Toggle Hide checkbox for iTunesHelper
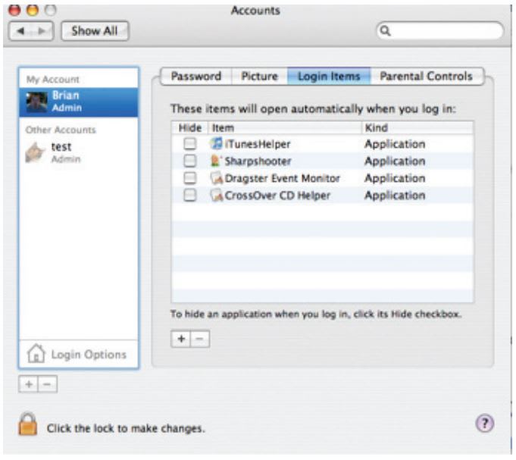The width and height of the screenshot is (516, 460). (x=190, y=144)
